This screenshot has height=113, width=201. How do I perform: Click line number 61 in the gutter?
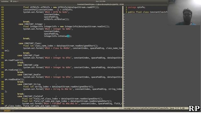3,7
